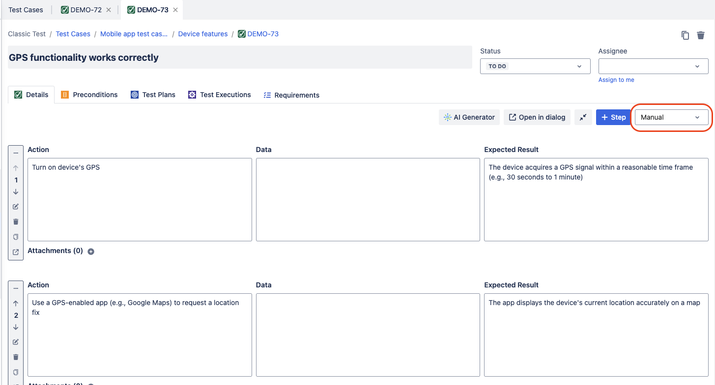Click the edit pencil icon for step 1
Viewport: 715px width, 385px height.
16,206
